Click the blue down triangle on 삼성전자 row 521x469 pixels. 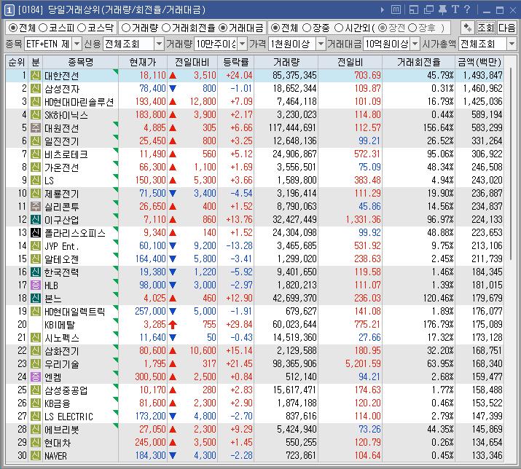(173, 88)
